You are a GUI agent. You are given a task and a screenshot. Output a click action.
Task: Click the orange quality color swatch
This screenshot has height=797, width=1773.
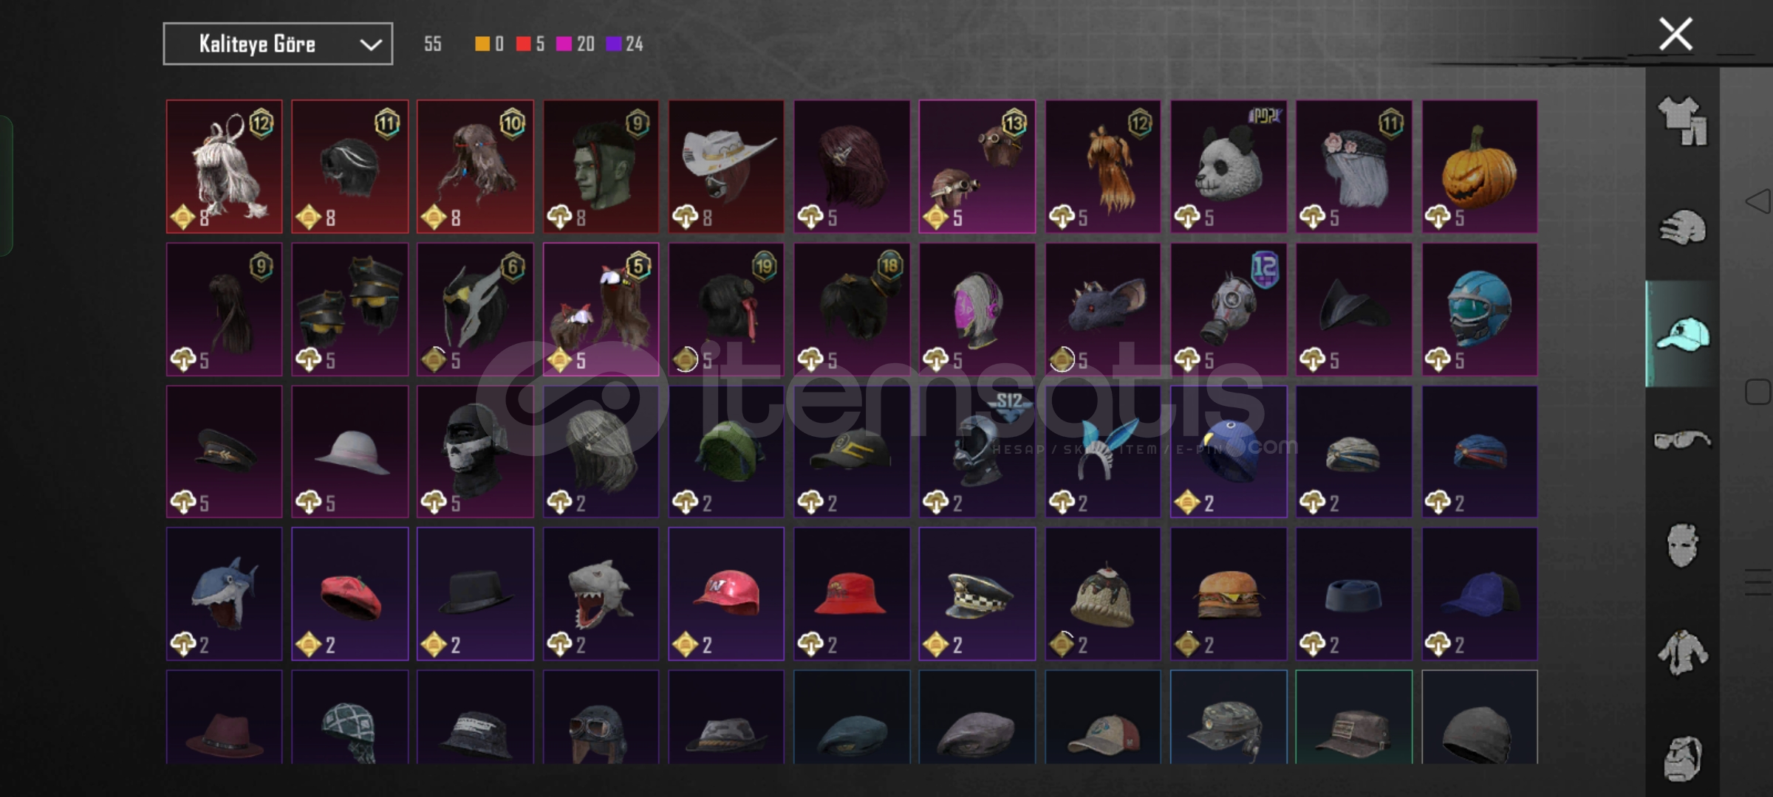[x=482, y=44]
